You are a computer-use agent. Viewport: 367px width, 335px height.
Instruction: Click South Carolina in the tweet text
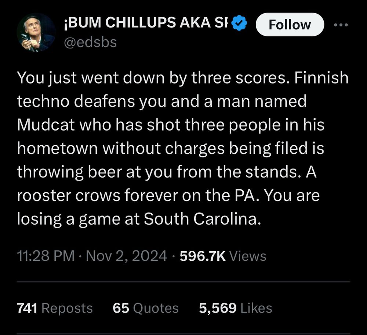pos(202,219)
